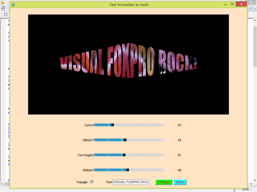Viewport: 257px width, 192px height.
Task: Select the Text input showing VISUAL FOXPRO ROC
Action: pos(131,182)
